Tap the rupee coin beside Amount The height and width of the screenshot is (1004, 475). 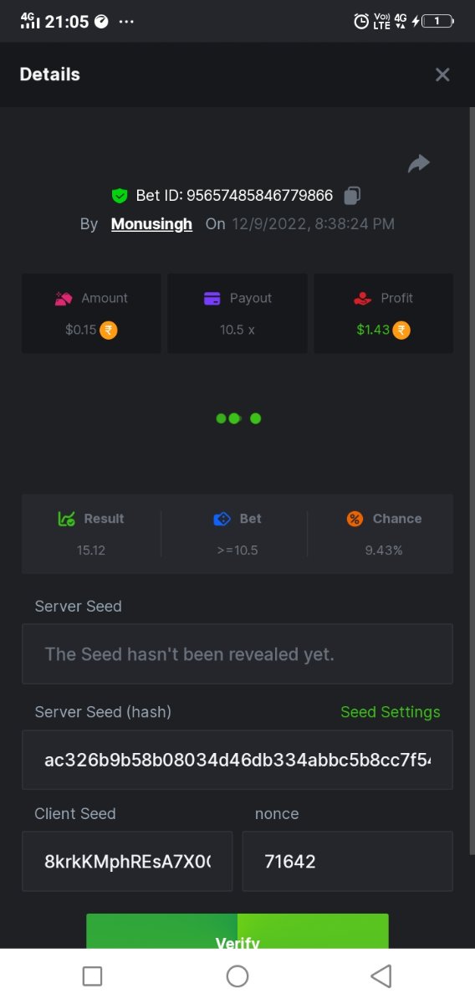point(109,330)
